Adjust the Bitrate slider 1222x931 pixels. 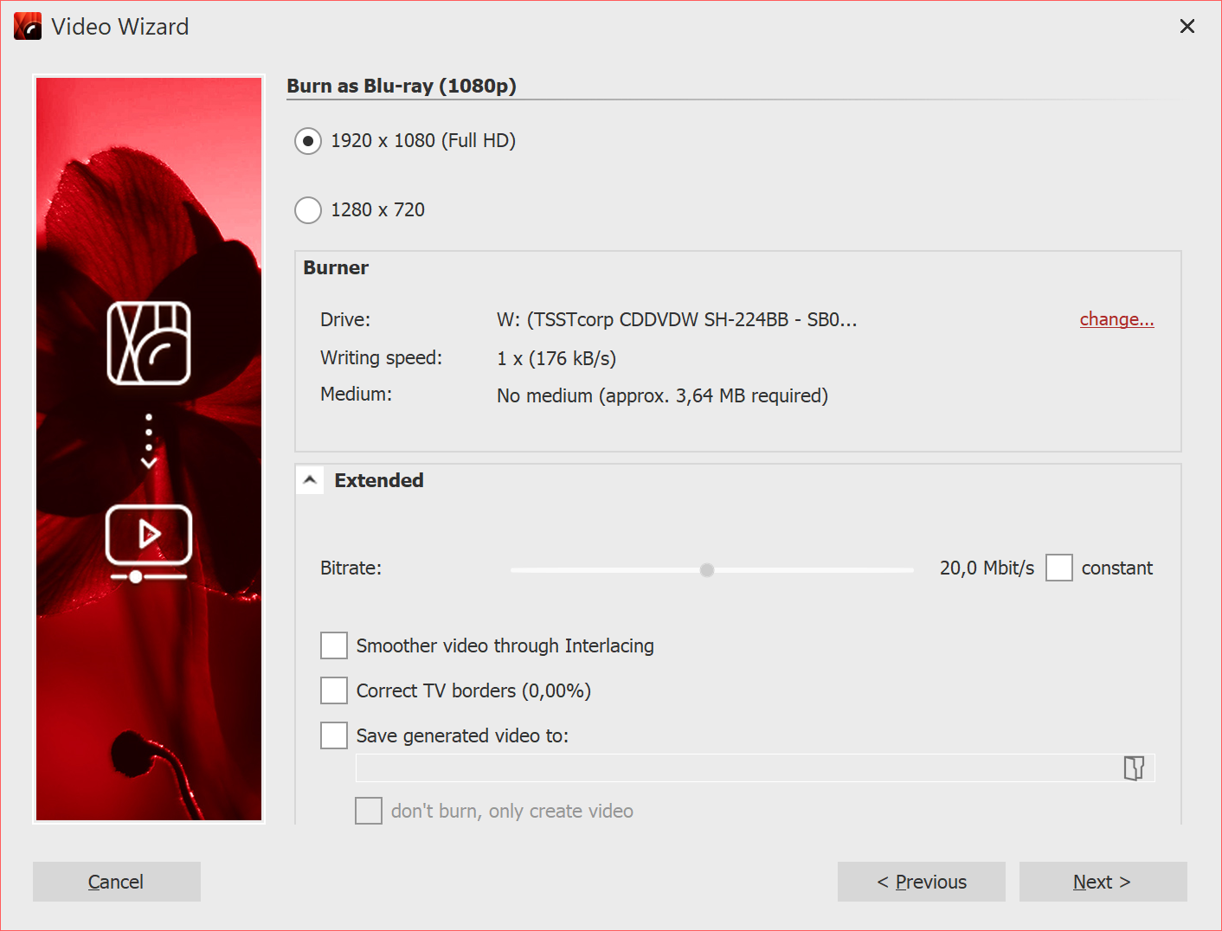pos(706,569)
